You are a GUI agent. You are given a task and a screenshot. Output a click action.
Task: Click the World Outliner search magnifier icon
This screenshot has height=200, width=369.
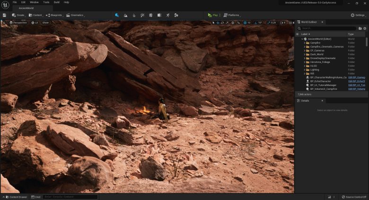point(299,28)
